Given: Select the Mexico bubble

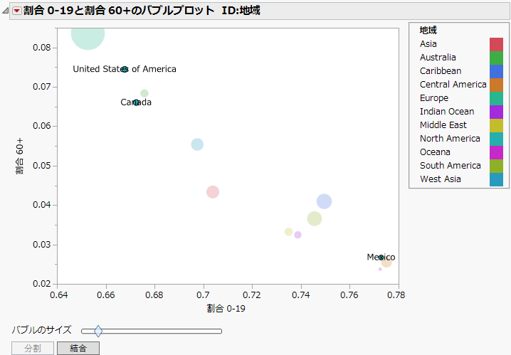Looking at the screenshot, I should pyautogui.click(x=381, y=258).
